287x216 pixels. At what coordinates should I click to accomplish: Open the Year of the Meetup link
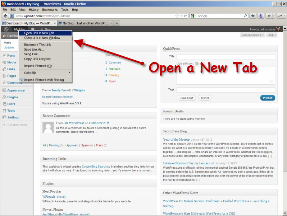[x=176, y=139]
